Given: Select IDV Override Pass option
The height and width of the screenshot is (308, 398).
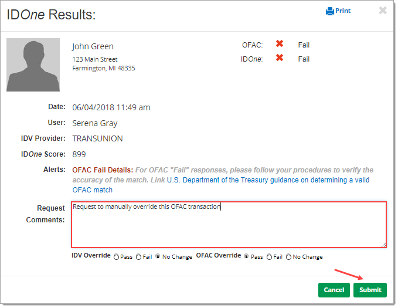Looking at the screenshot, I should point(116,257).
